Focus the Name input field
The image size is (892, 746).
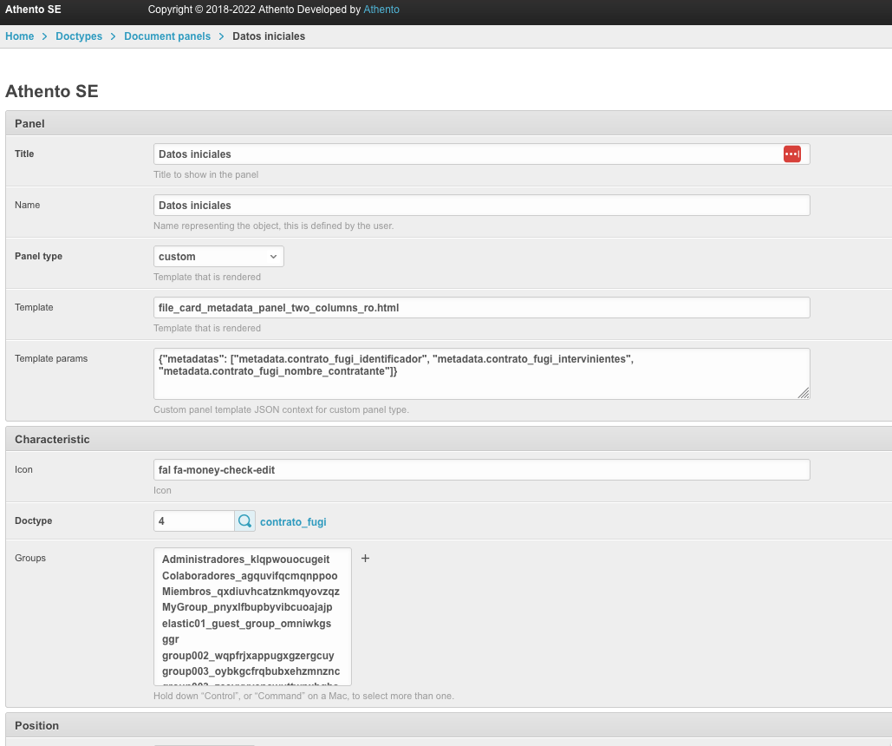click(481, 206)
